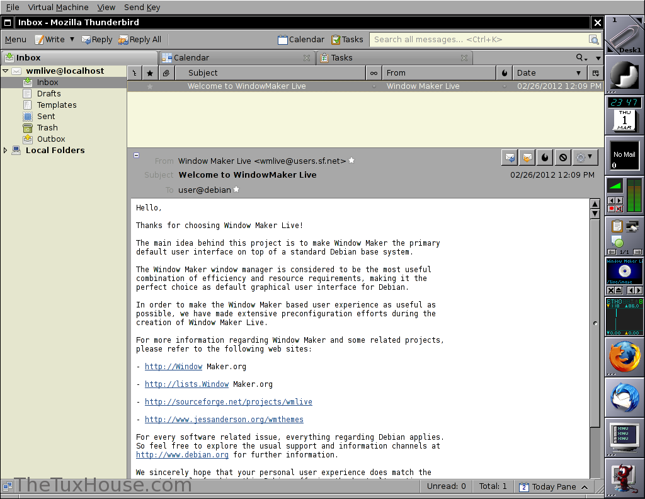This screenshot has height=499, width=645.
Task: Switch to the Calendar tab
Action: (191, 58)
